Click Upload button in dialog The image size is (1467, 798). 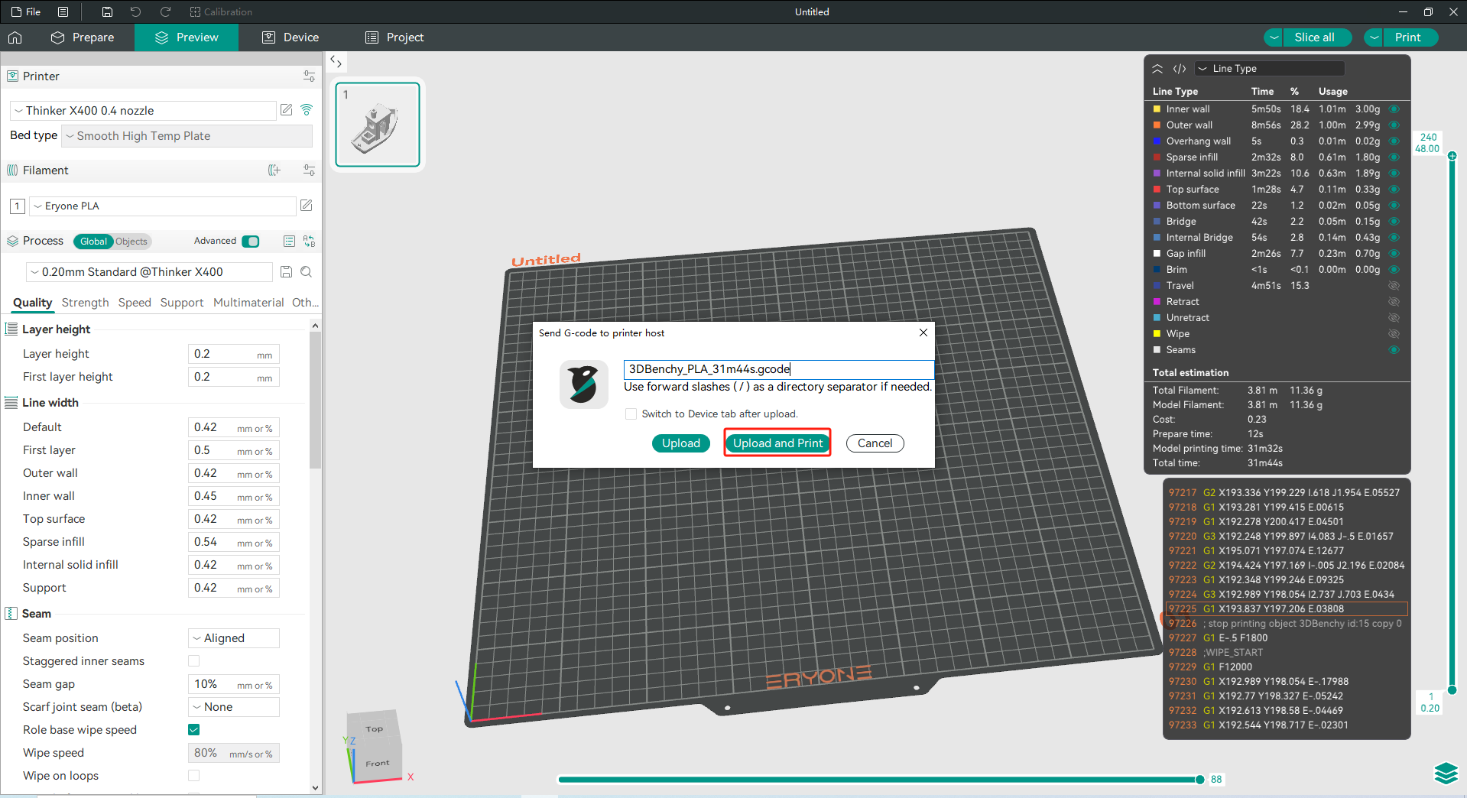pos(680,443)
